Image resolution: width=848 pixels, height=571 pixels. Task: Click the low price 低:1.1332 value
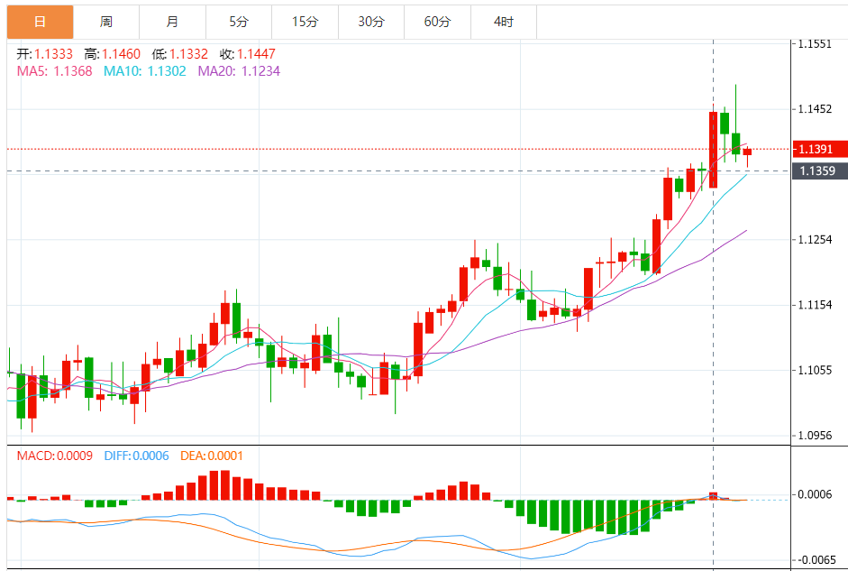pos(180,54)
